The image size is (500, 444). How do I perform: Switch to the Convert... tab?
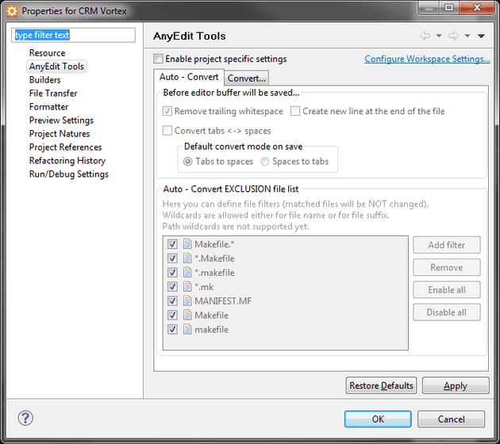coord(247,78)
